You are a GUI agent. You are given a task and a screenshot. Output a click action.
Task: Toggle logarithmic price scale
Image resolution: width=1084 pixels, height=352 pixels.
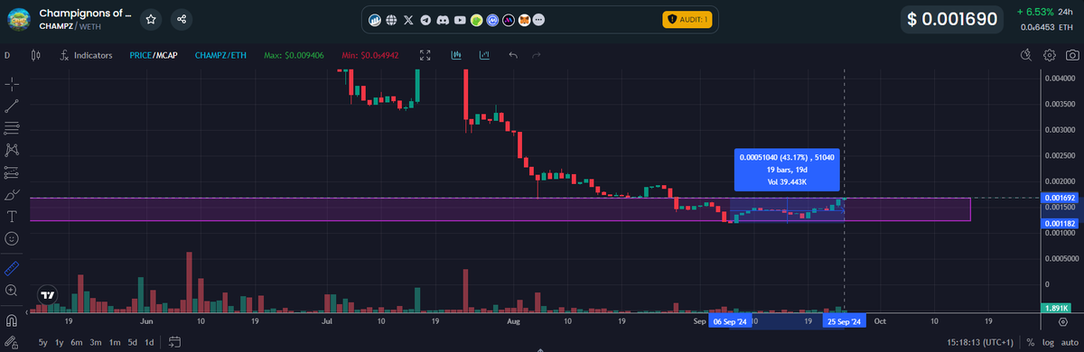coord(1047,343)
